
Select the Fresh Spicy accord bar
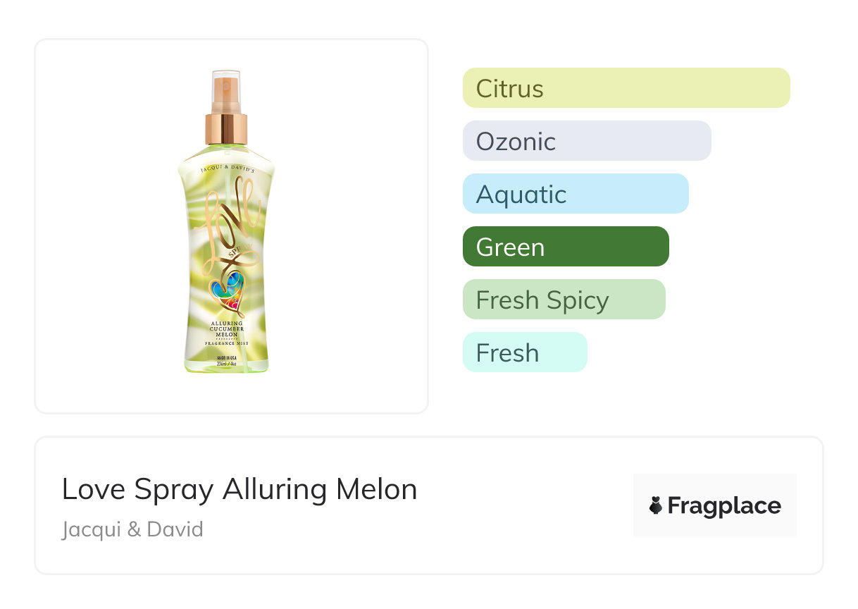(x=564, y=300)
